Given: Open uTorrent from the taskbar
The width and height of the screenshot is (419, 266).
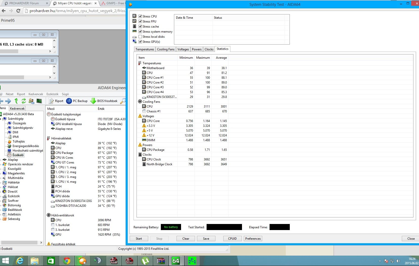Looking at the screenshot, I should (x=145, y=260).
